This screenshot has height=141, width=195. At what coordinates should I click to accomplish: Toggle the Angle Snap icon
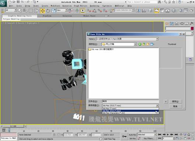[x=94, y=11]
